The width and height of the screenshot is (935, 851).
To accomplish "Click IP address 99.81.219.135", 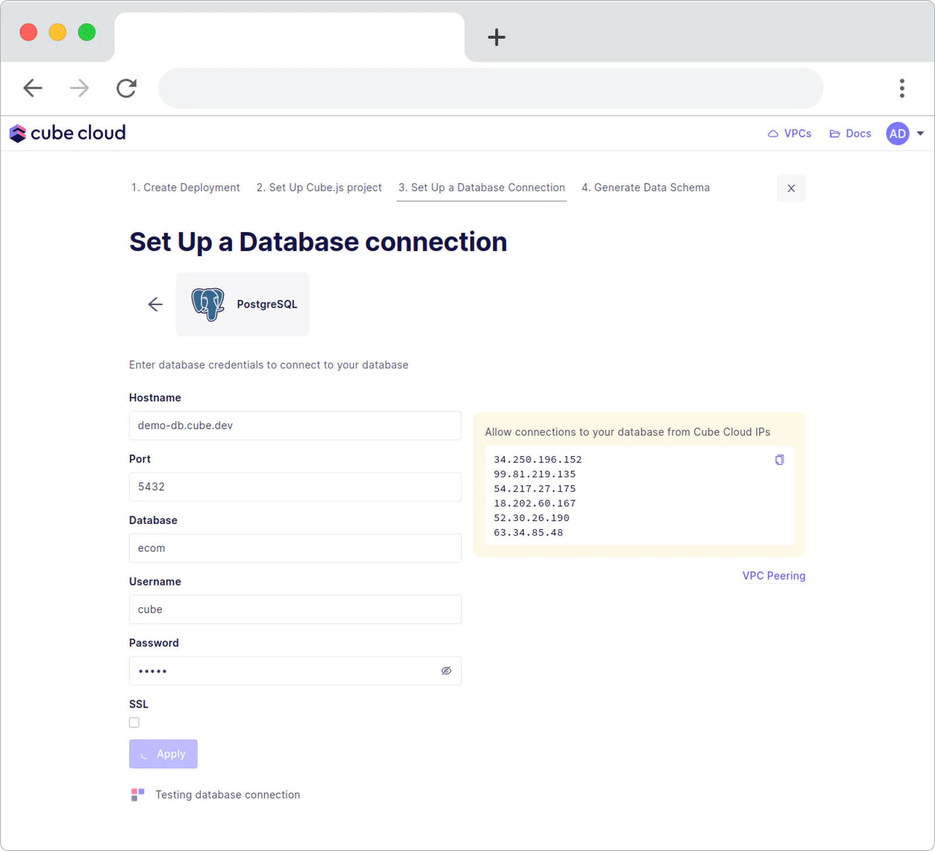I will coord(535,474).
